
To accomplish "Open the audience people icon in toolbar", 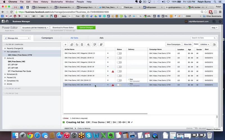I will click(101, 45).
